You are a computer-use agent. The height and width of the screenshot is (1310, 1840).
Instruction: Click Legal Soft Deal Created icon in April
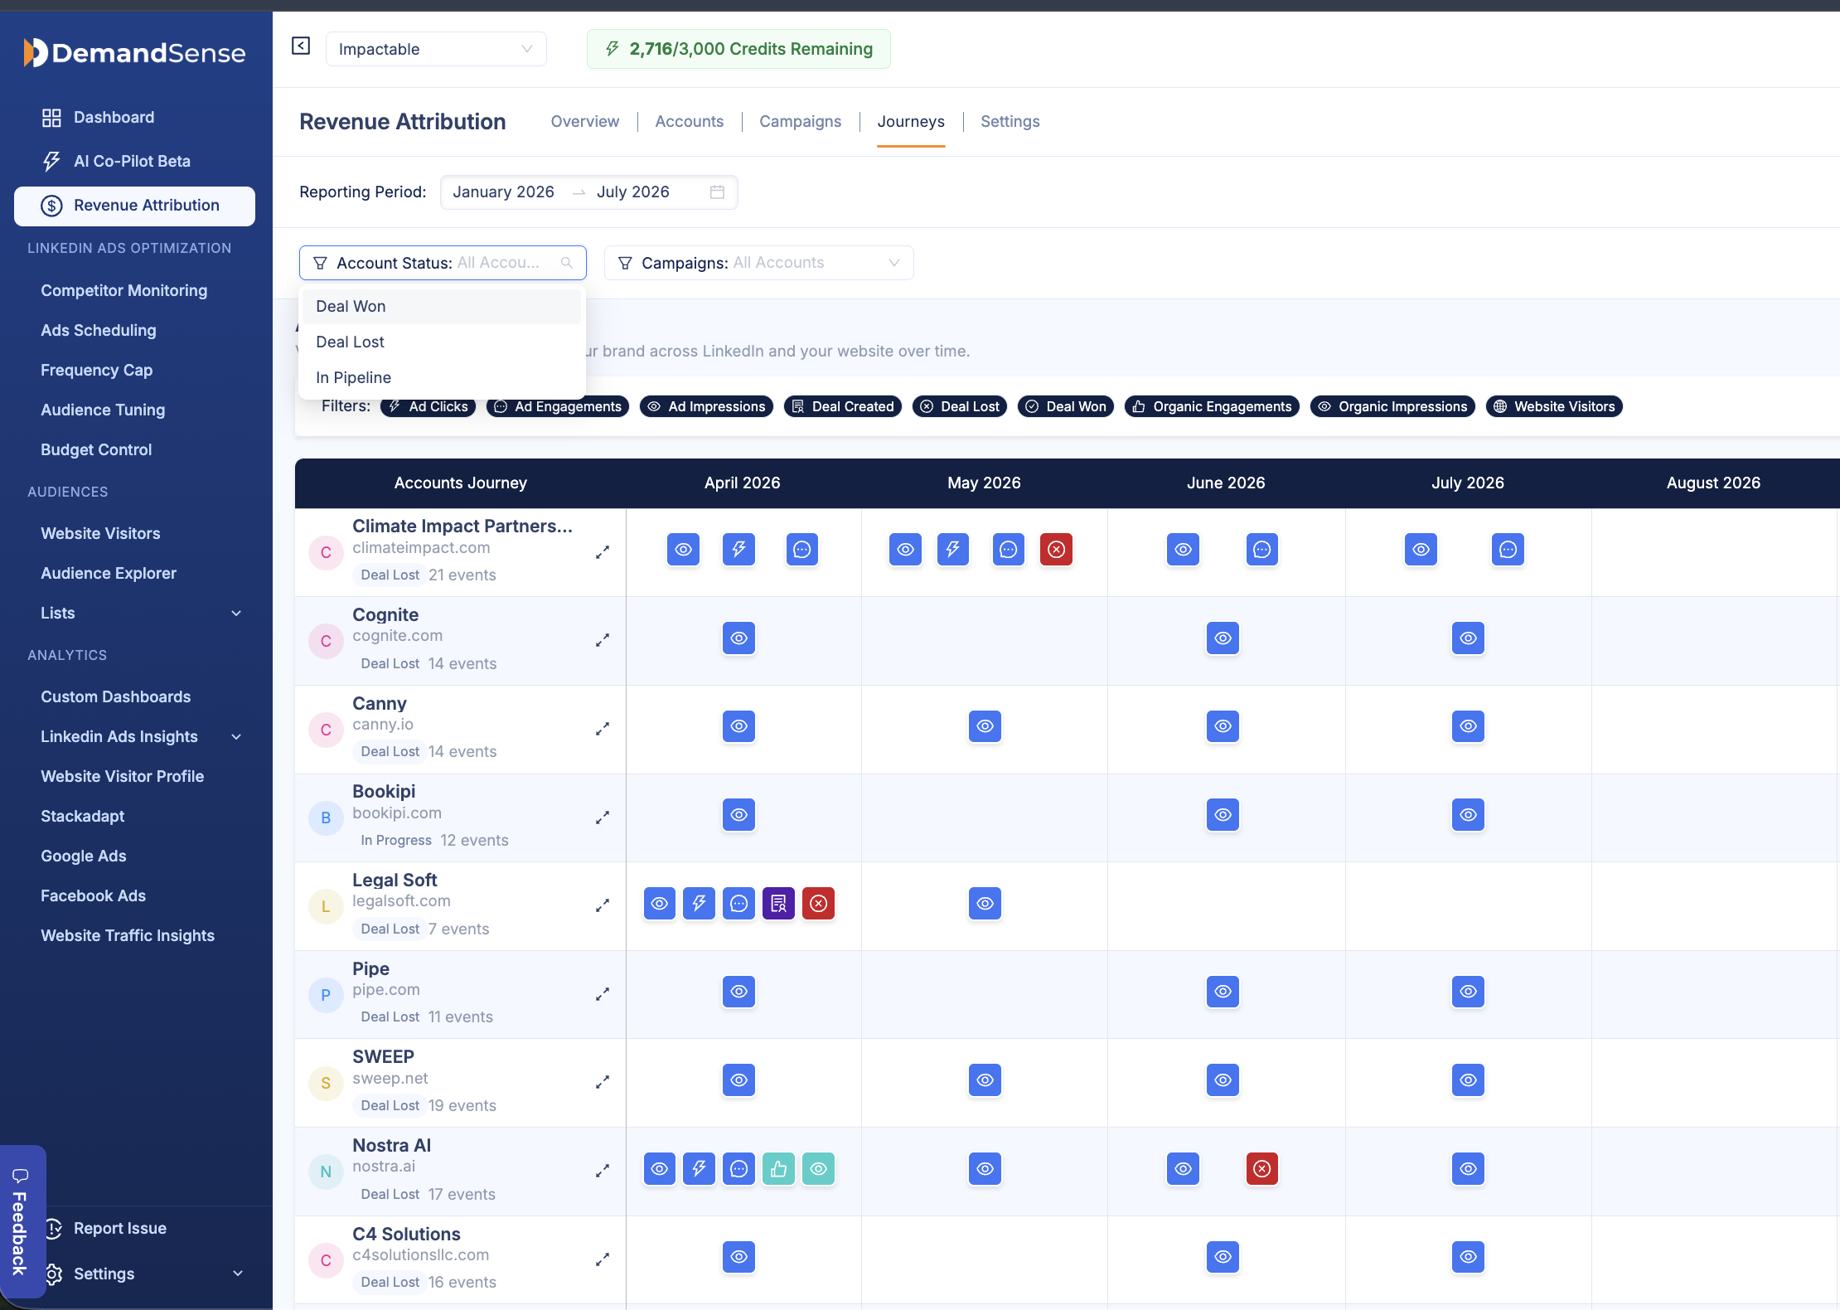[778, 904]
